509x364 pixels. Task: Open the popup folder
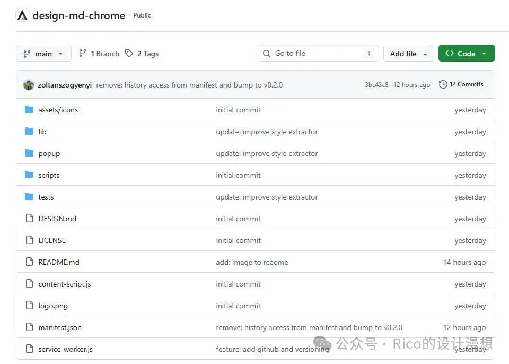click(x=49, y=153)
